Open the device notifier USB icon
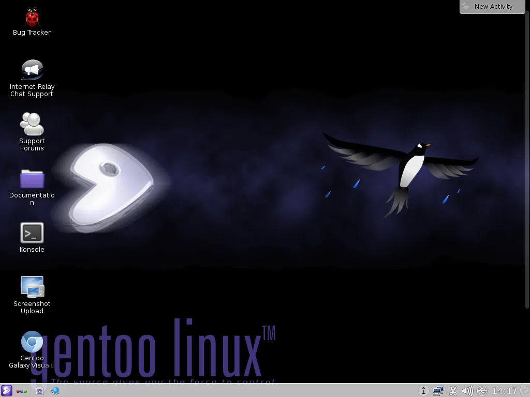Screen dimensions: 530x397 click(482, 391)
